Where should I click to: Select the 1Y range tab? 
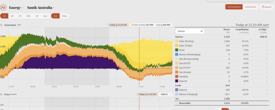(37, 16)
